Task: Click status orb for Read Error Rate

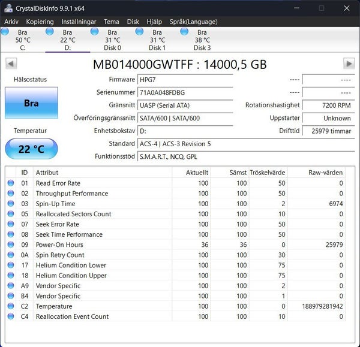Action: coord(11,183)
